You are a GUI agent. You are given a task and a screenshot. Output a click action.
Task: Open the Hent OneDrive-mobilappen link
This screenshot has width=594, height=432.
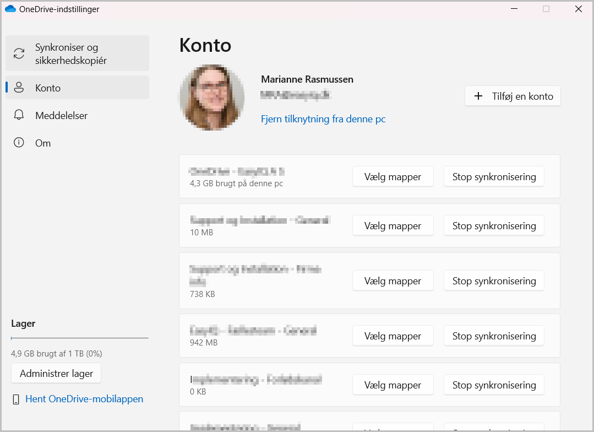(84, 399)
